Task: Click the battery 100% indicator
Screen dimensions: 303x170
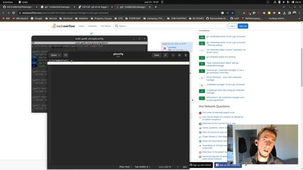Action: coord(296,2)
